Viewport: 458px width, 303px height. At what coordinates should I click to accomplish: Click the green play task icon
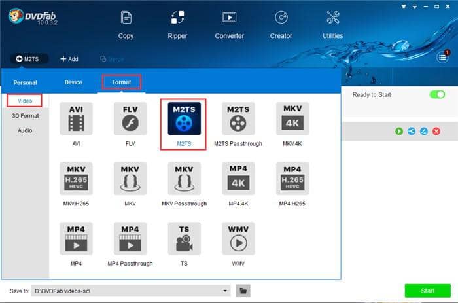[x=398, y=131]
